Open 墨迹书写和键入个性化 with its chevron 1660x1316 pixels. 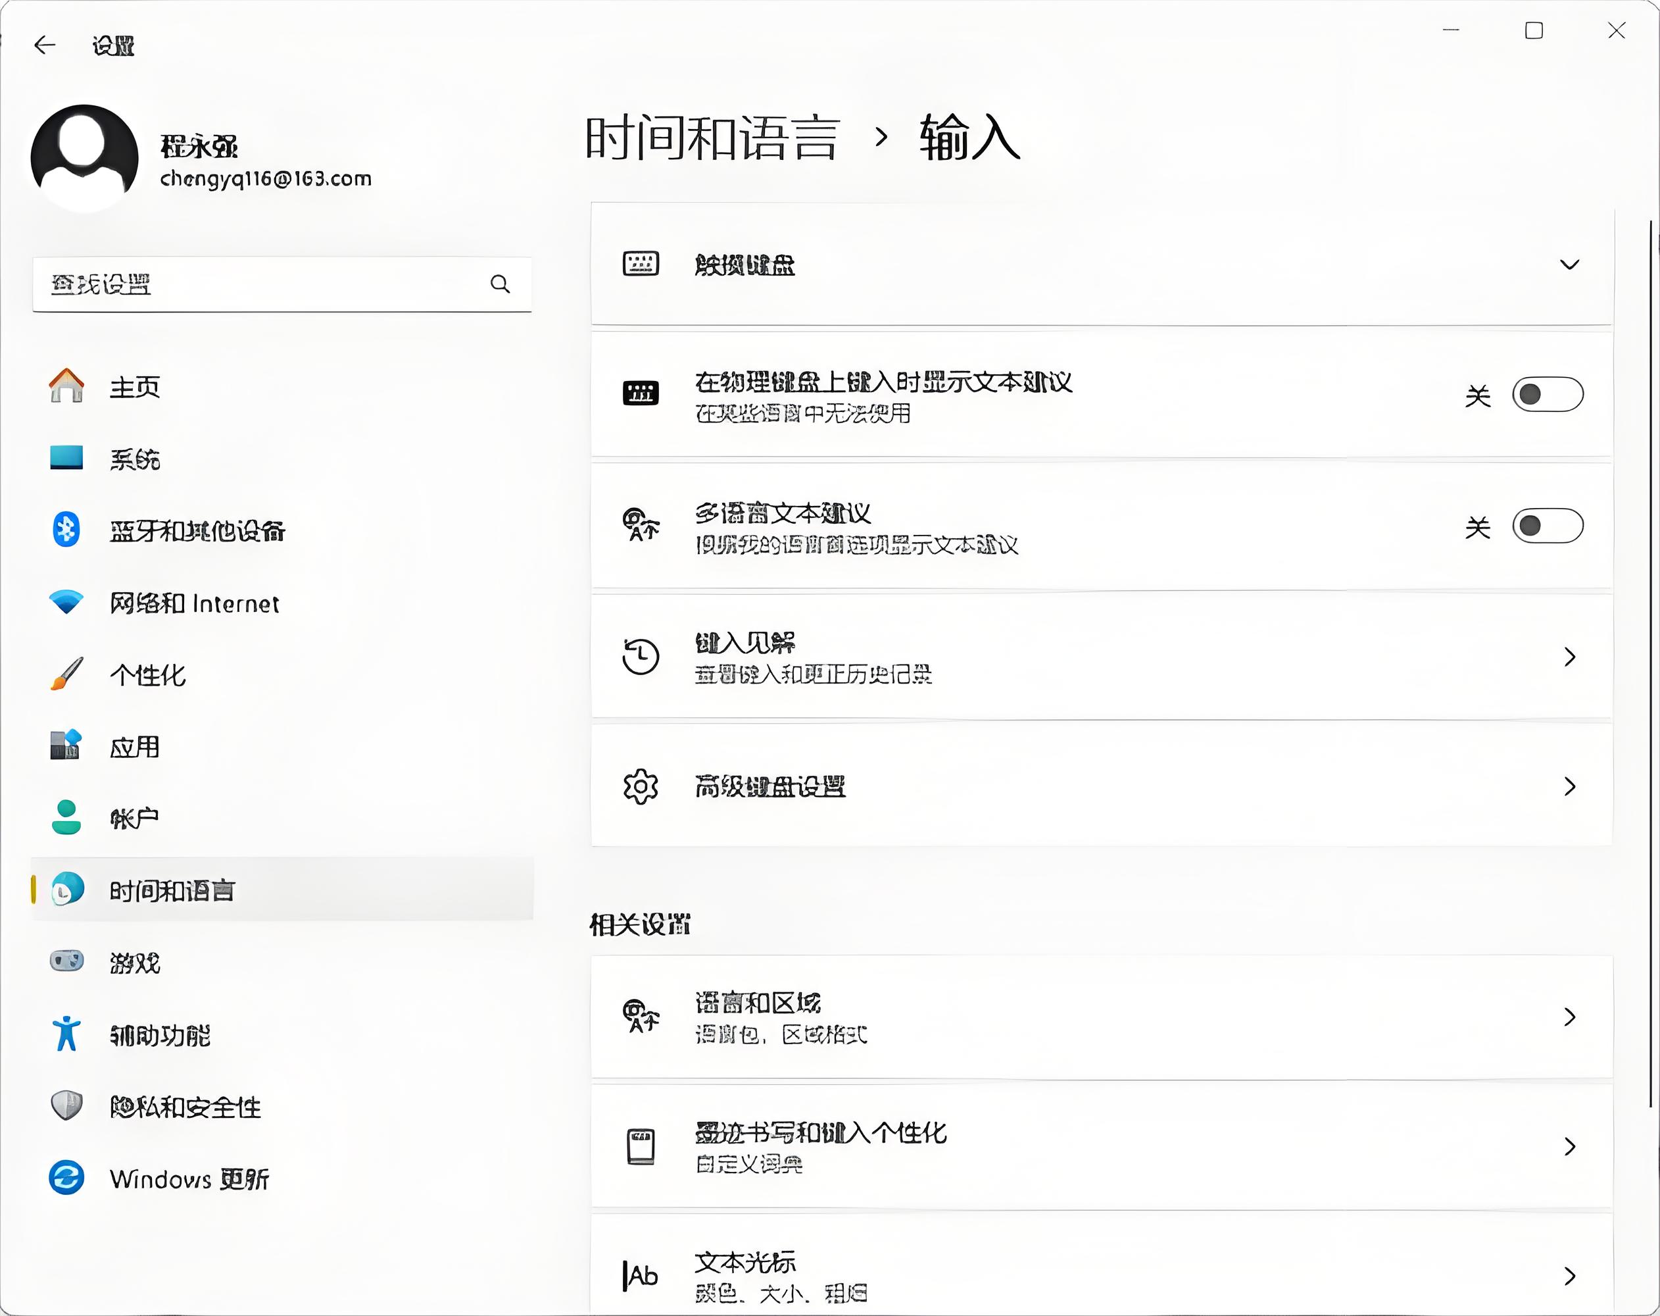point(1570,1146)
